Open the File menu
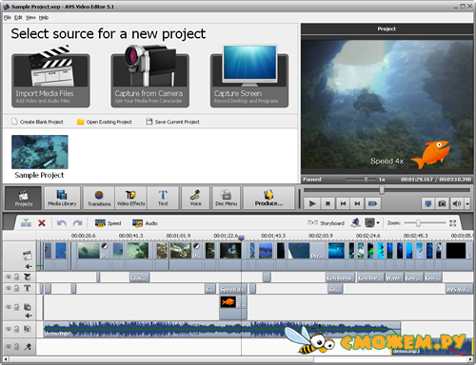476x365 pixels. (x=8, y=17)
